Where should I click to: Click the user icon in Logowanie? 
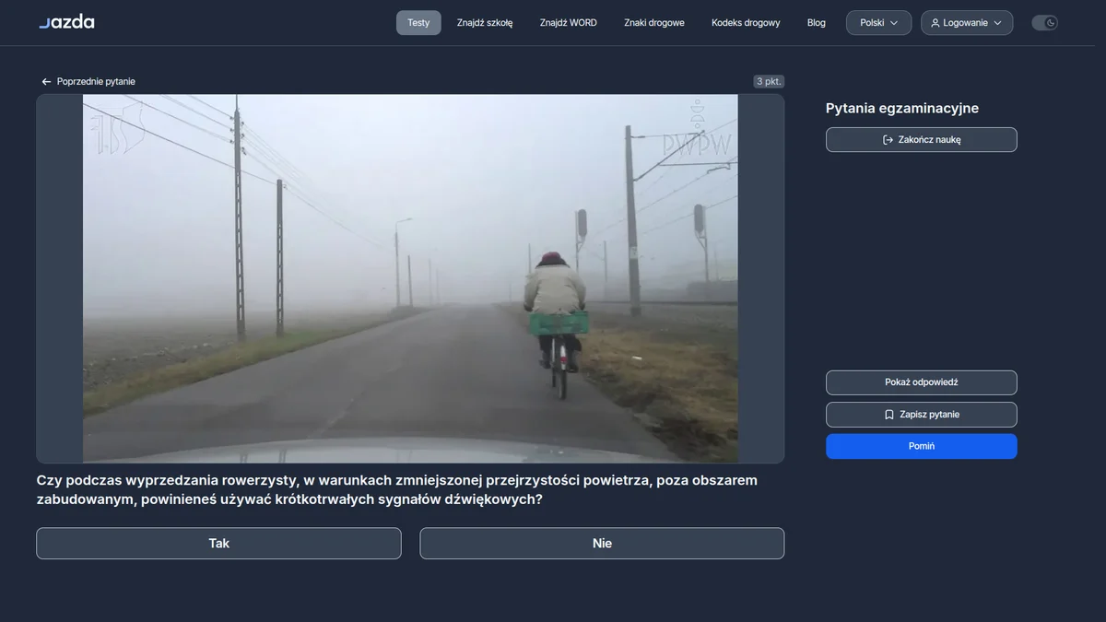[935, 23]
